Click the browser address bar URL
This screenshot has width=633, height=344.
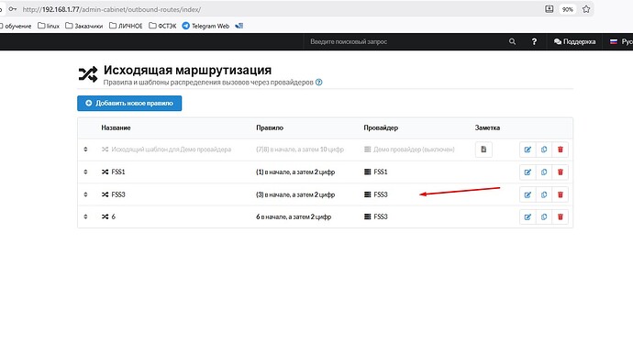[112, 9]
